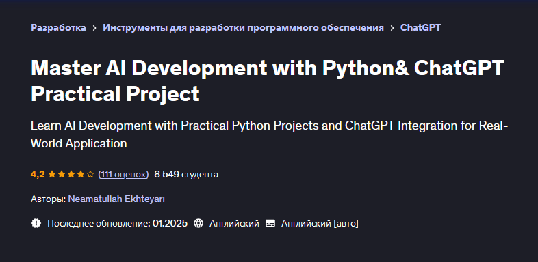The width and height of the screenshot is (538, 262).
Task: Click the Learn AI Development subtitle text
Action: [x=270, y=134]
